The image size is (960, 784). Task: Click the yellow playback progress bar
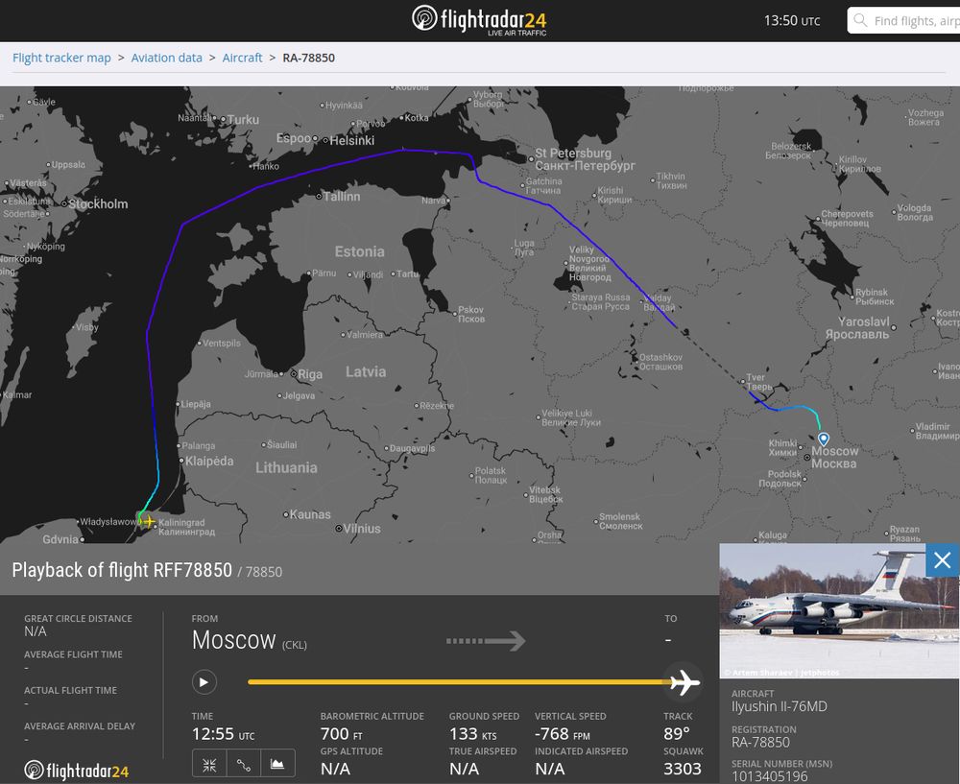click(x=458, y=681)
